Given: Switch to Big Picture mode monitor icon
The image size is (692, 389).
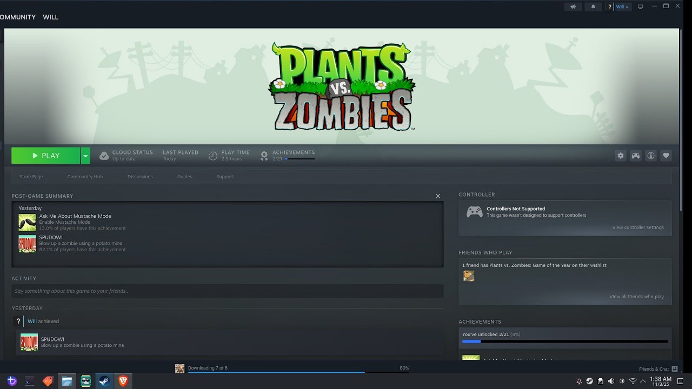Looking at the screenshot, I should (x=641, y=6).
